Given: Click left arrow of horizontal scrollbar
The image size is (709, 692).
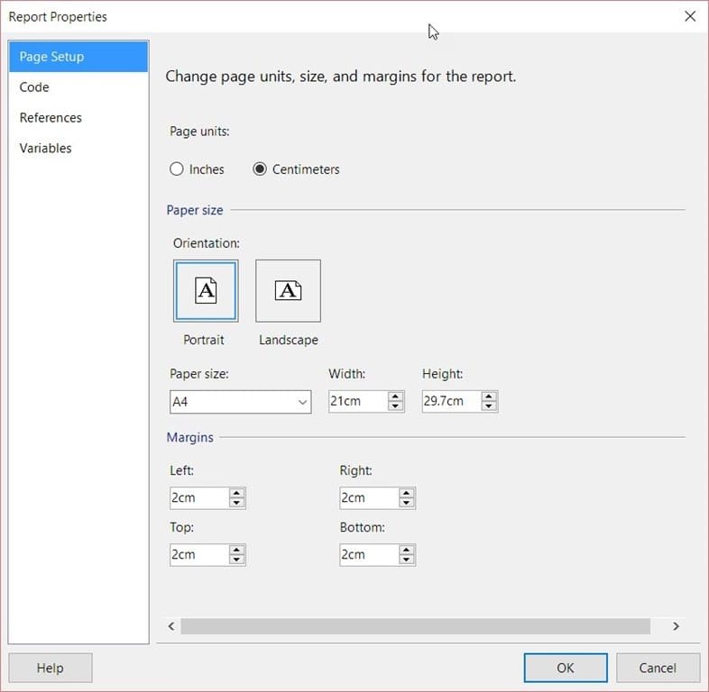Looking at the screenshot, I should pos(171,626).
